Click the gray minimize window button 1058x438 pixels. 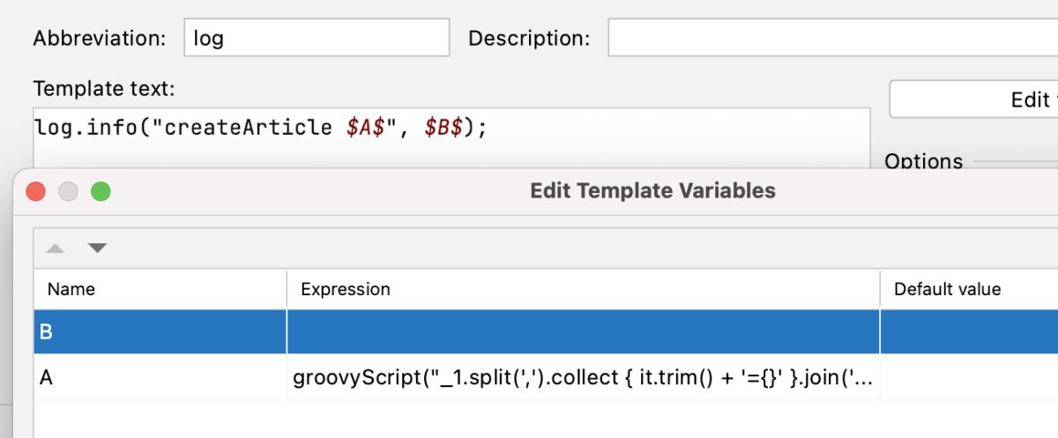coord(69,191)
